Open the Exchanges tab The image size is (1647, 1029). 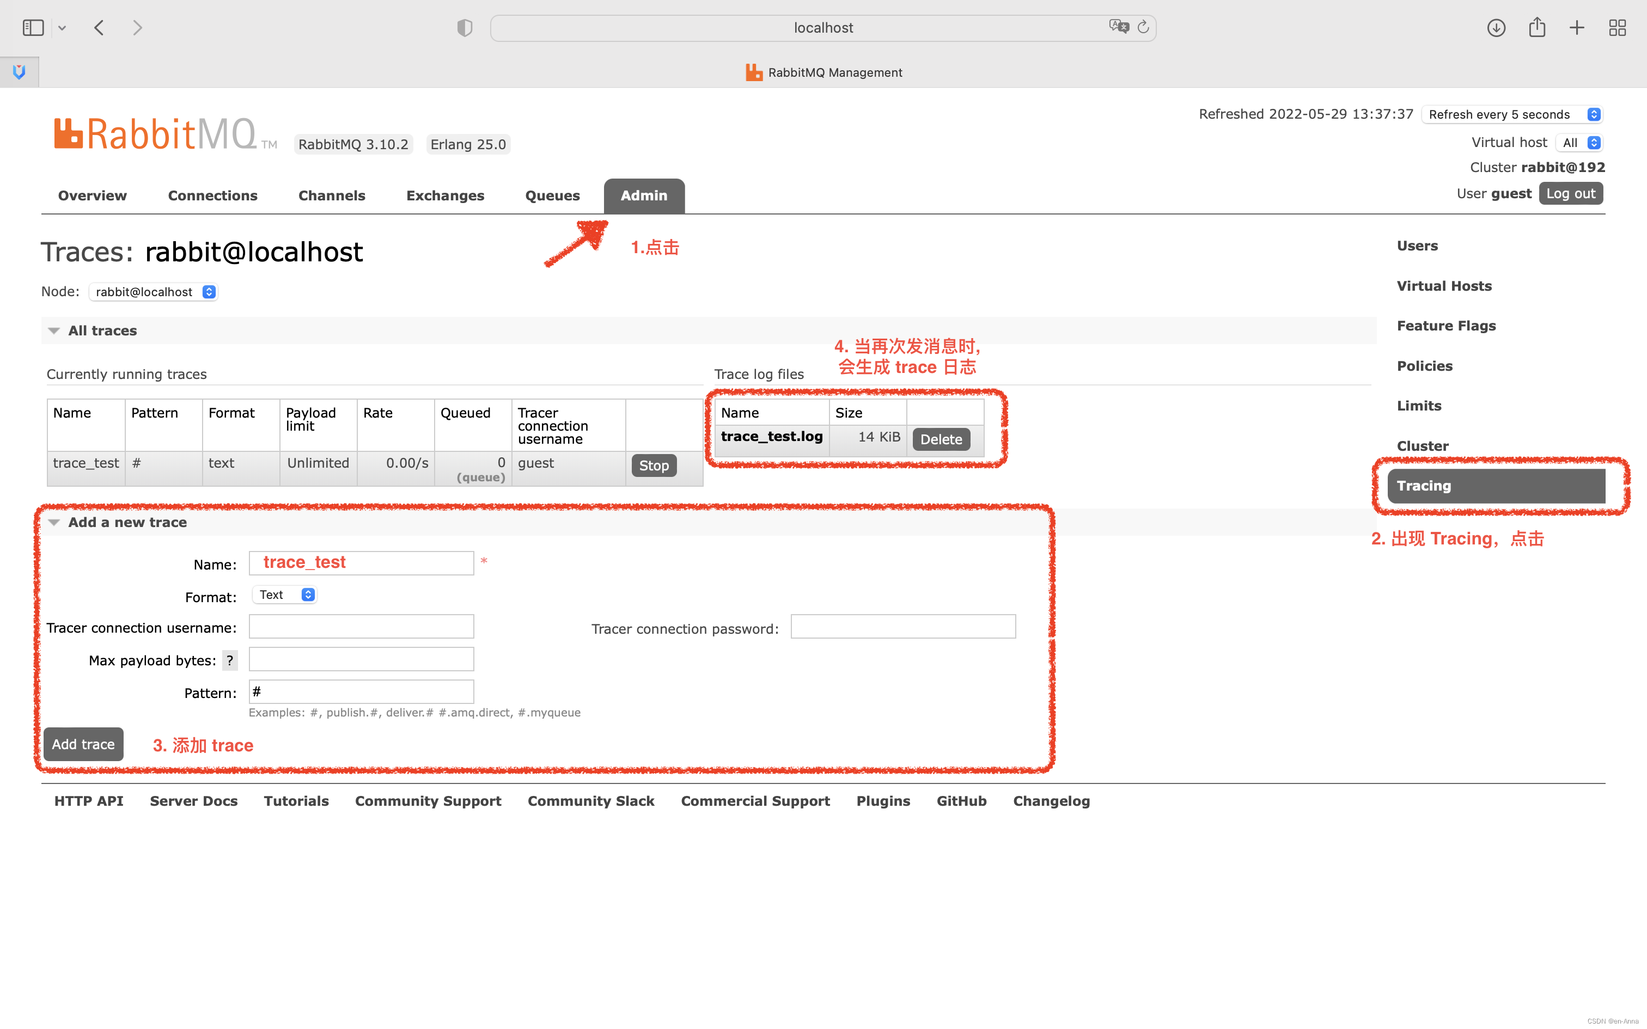445,196
